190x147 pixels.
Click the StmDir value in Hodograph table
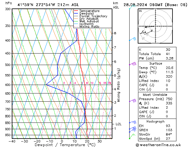(169, 134)
